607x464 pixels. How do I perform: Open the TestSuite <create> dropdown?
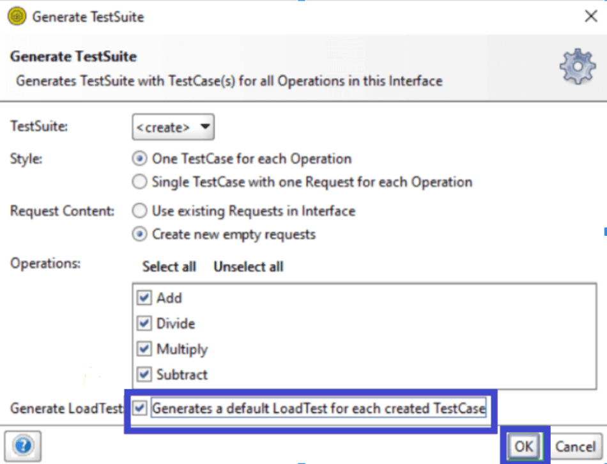(173, 127)
